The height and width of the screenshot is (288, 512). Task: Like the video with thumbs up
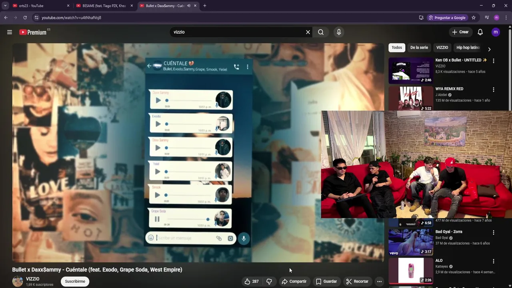click(252, 281)
